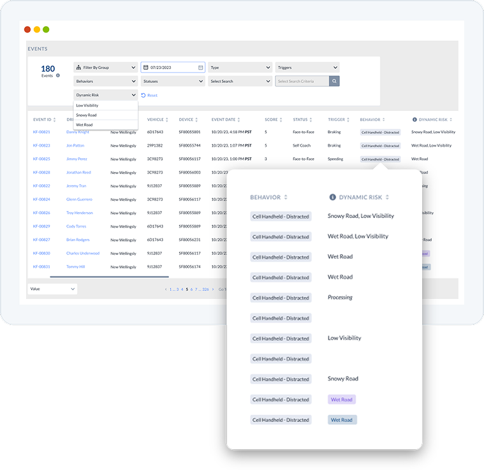484x471 pixels.
Task: Click device SF80055801 cell
Action: pos(189,132)
